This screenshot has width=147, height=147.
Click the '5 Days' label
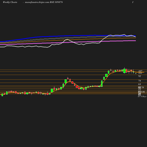[143, 96]
